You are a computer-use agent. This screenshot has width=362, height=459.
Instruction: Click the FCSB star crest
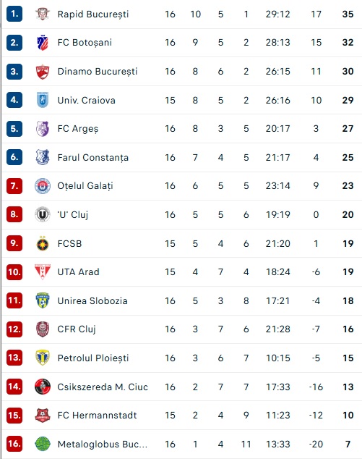[x=43, y=243]
